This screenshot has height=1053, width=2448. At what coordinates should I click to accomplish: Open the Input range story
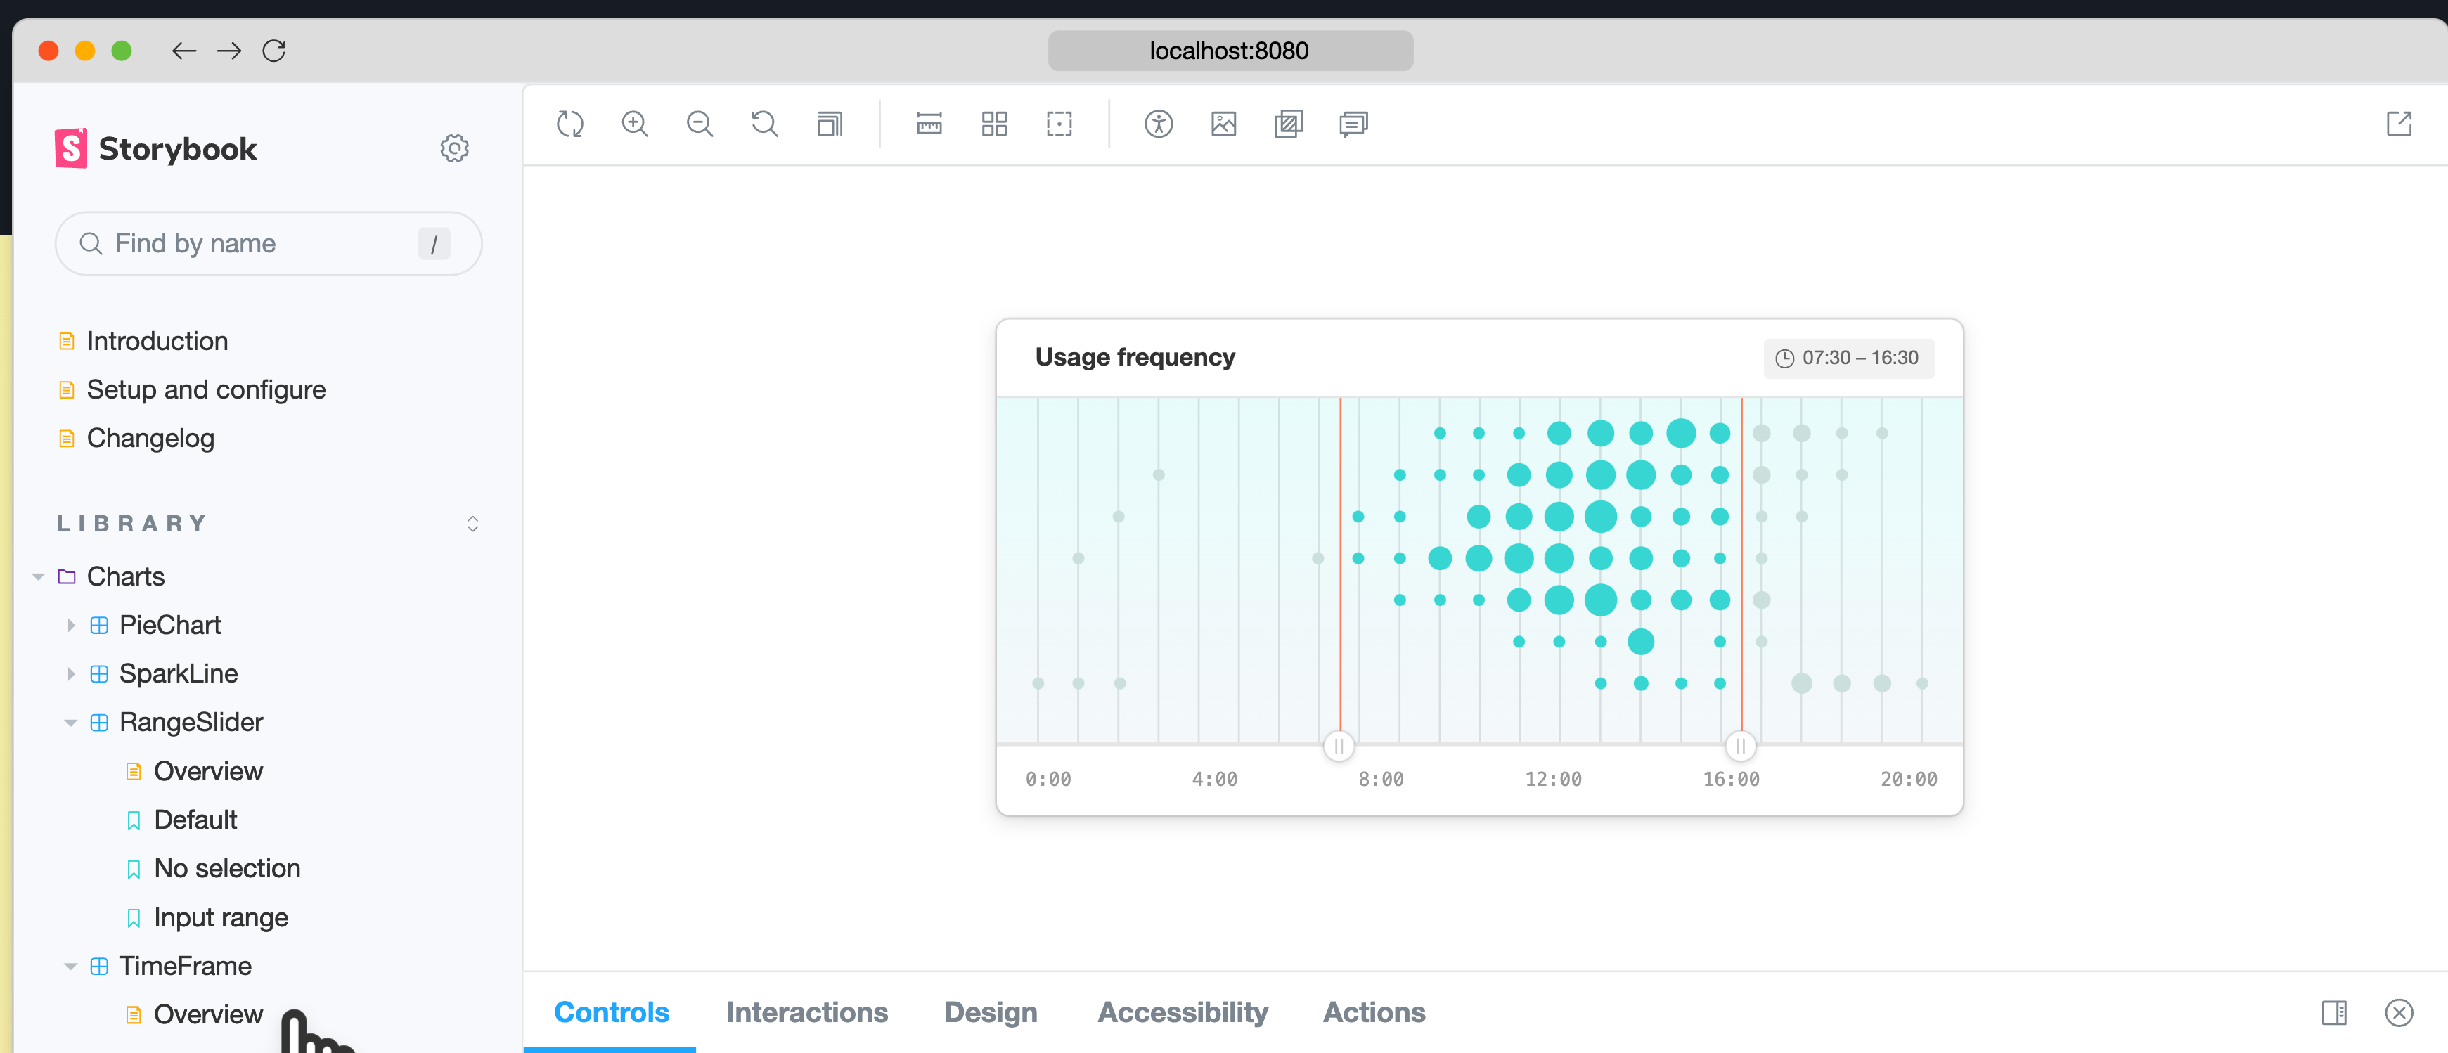(x=221, y=917)
